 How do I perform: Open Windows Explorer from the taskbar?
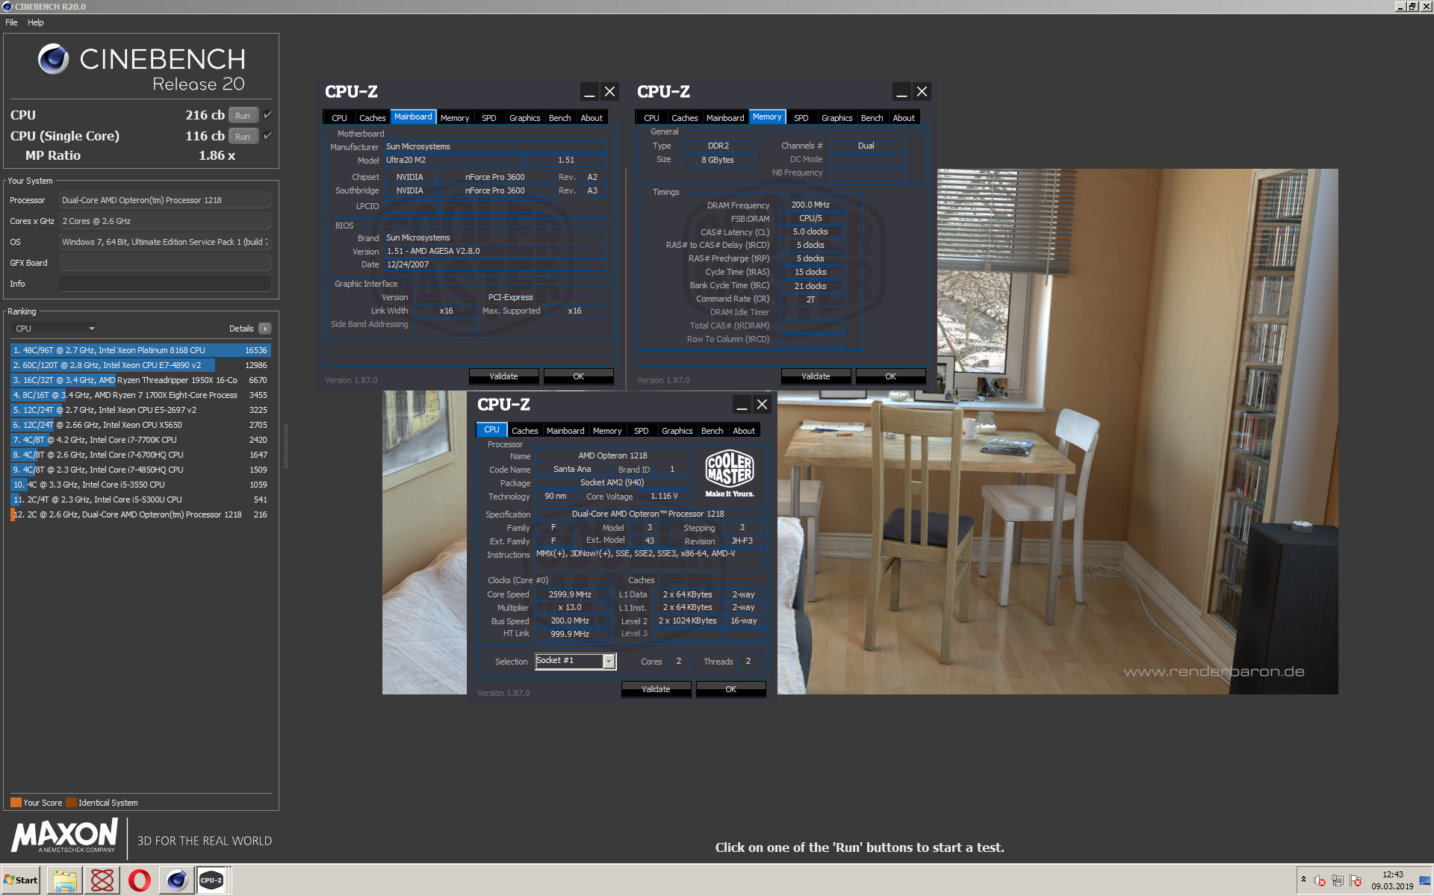pos(65,880)
